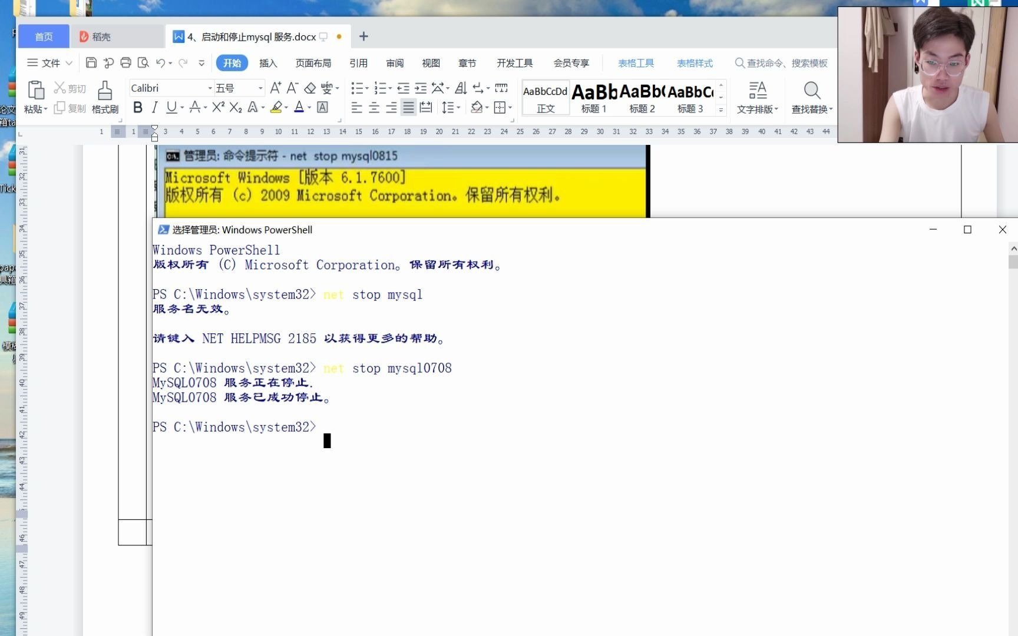Click the text highlight color button
The width and height of the screenshot is (1018, 636).
[276, 107]
